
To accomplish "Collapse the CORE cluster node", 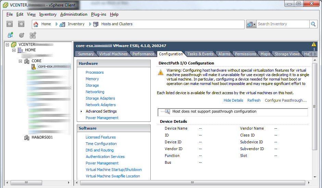I will [x=20, y=61].
